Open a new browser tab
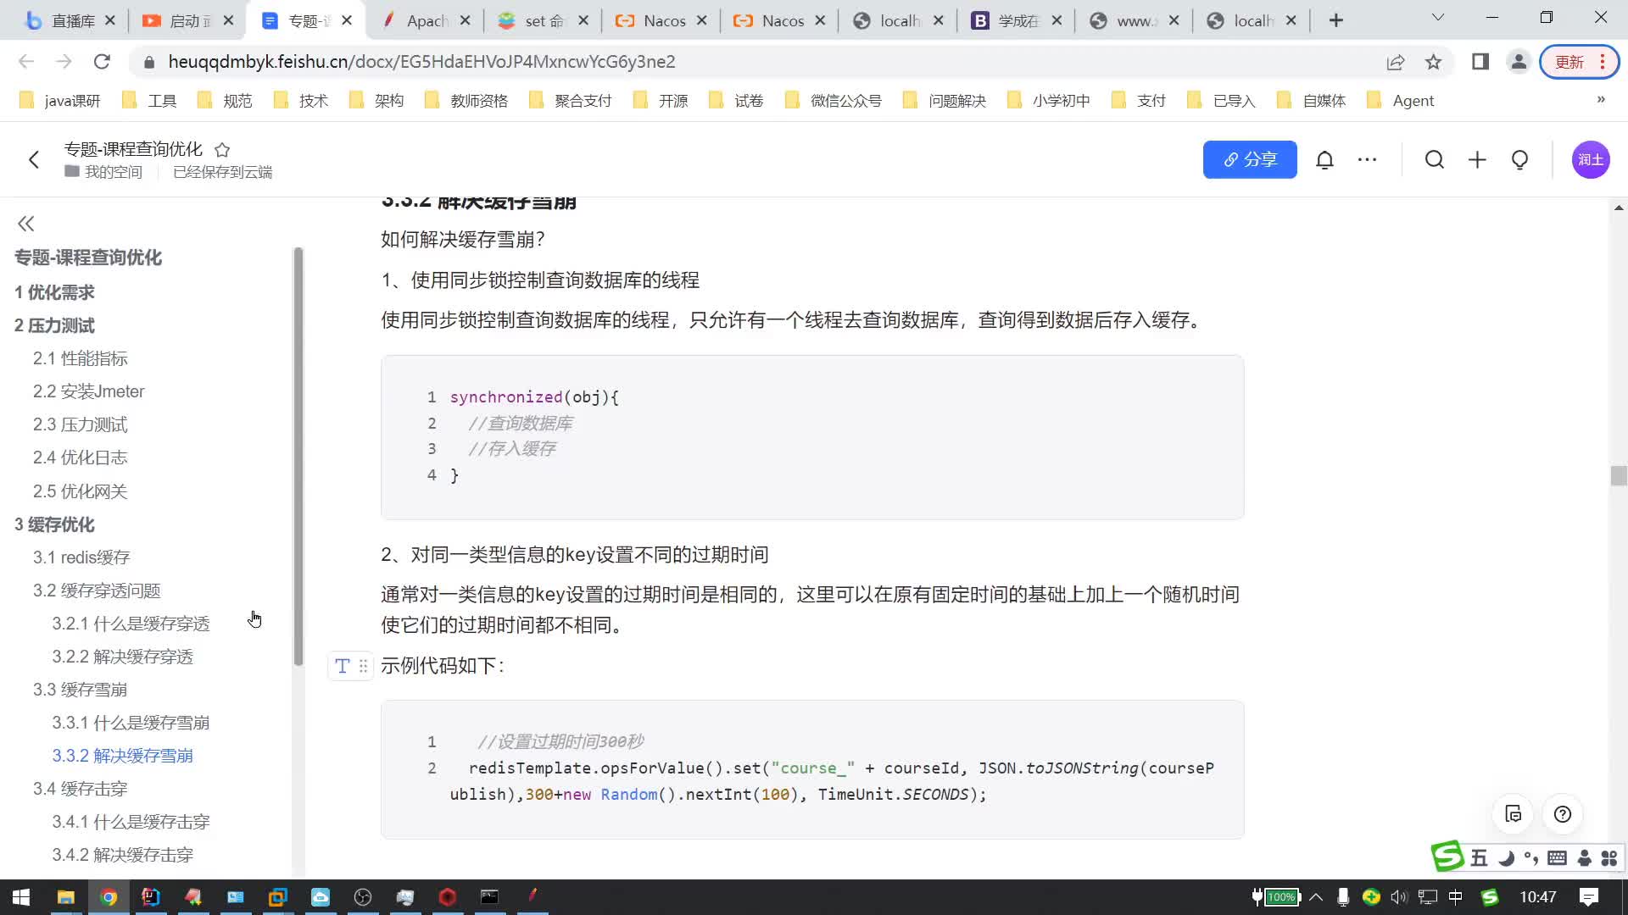This screenshot has width=1628, height=915. (1336, 20)
